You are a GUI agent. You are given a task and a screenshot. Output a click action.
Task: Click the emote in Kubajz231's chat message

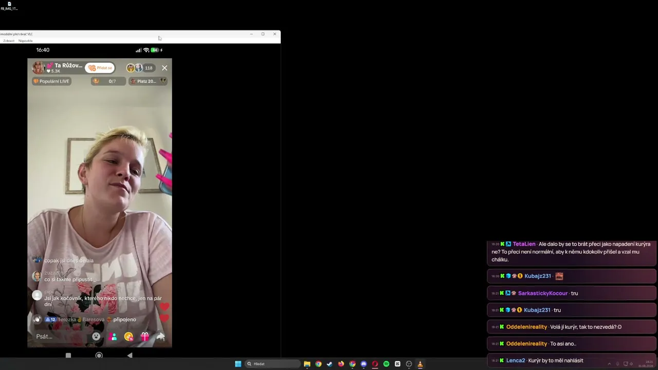(559, 276)
